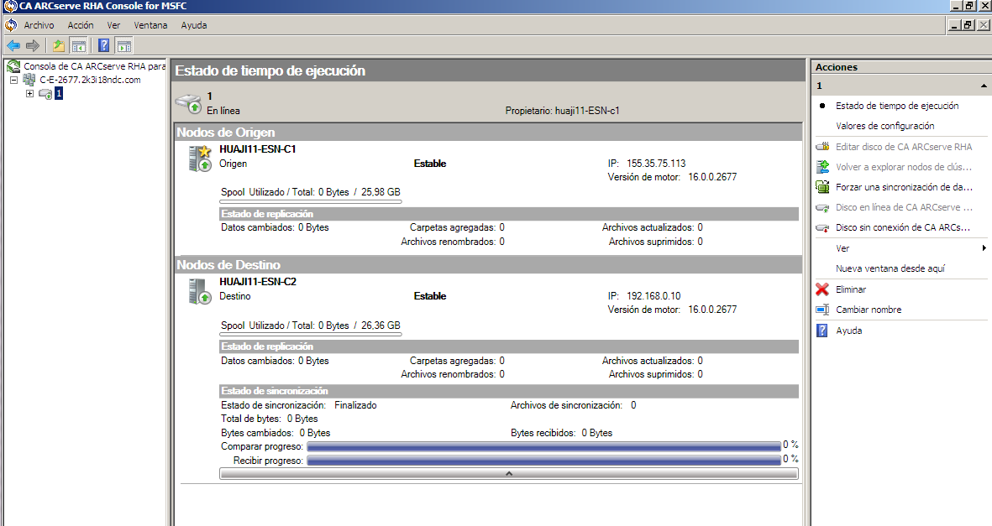This screenshot has width=992, height=526.
Task: Click the disk icon beside tree item 1
Action: [45, 94]
